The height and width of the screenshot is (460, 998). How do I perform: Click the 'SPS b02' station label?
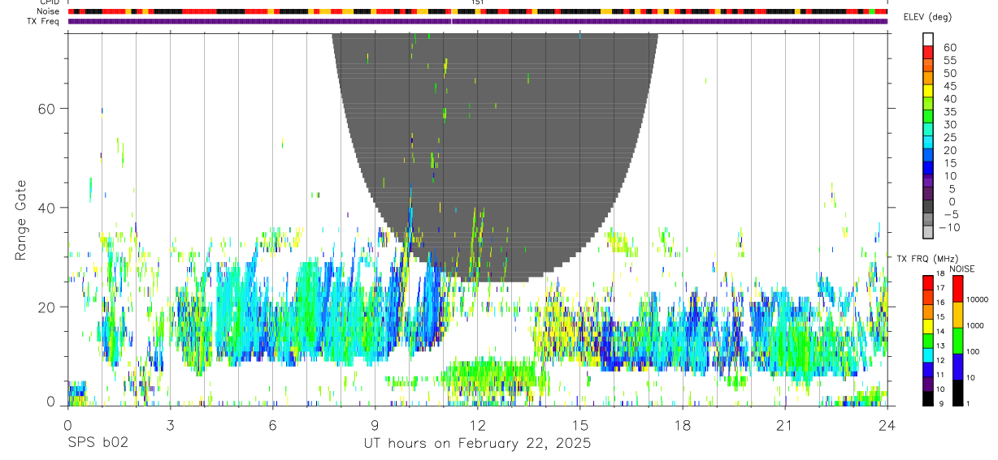pyautogui.click(x=97, y=444)
